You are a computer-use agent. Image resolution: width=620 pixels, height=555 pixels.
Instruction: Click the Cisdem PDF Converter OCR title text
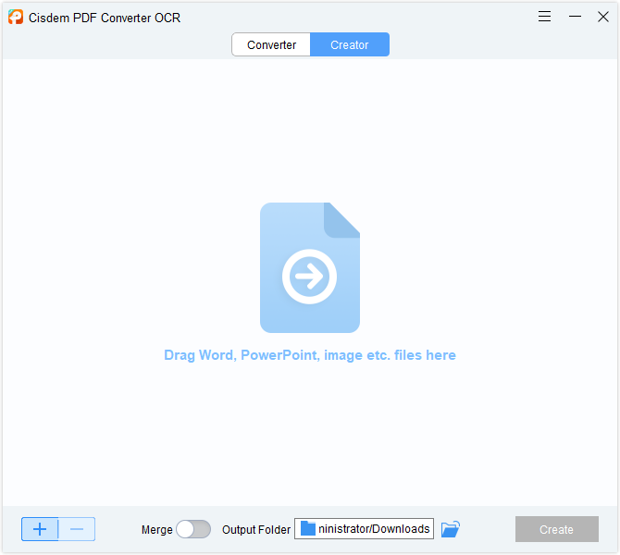(105, 18)
